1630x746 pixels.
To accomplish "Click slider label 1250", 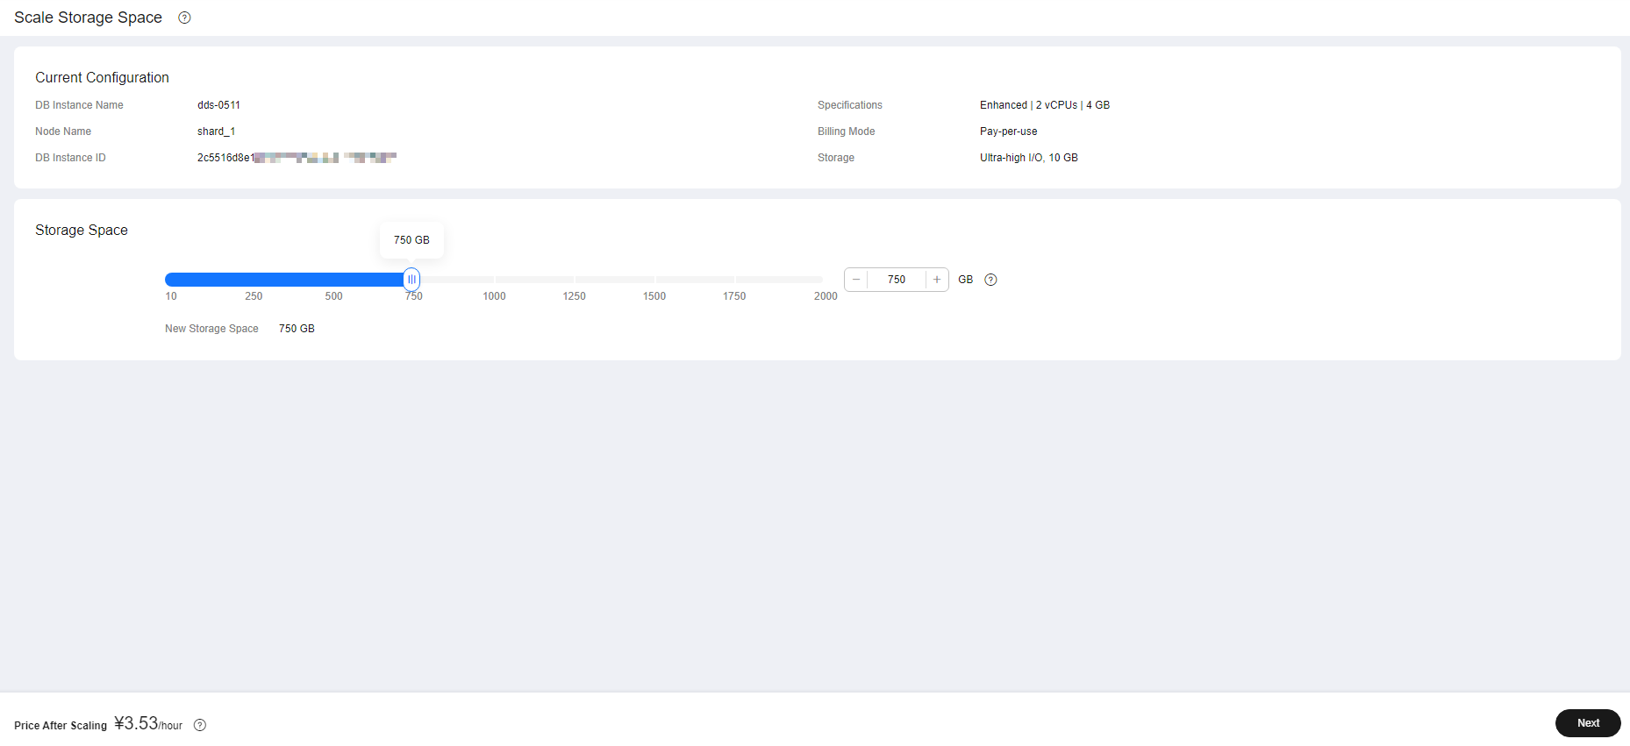I will click(x=574, y=296).
